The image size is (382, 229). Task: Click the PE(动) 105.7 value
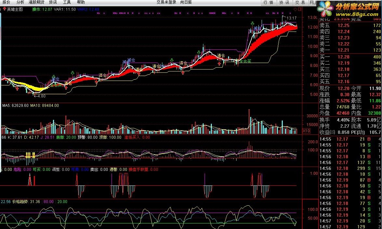[x=375, y=133]
